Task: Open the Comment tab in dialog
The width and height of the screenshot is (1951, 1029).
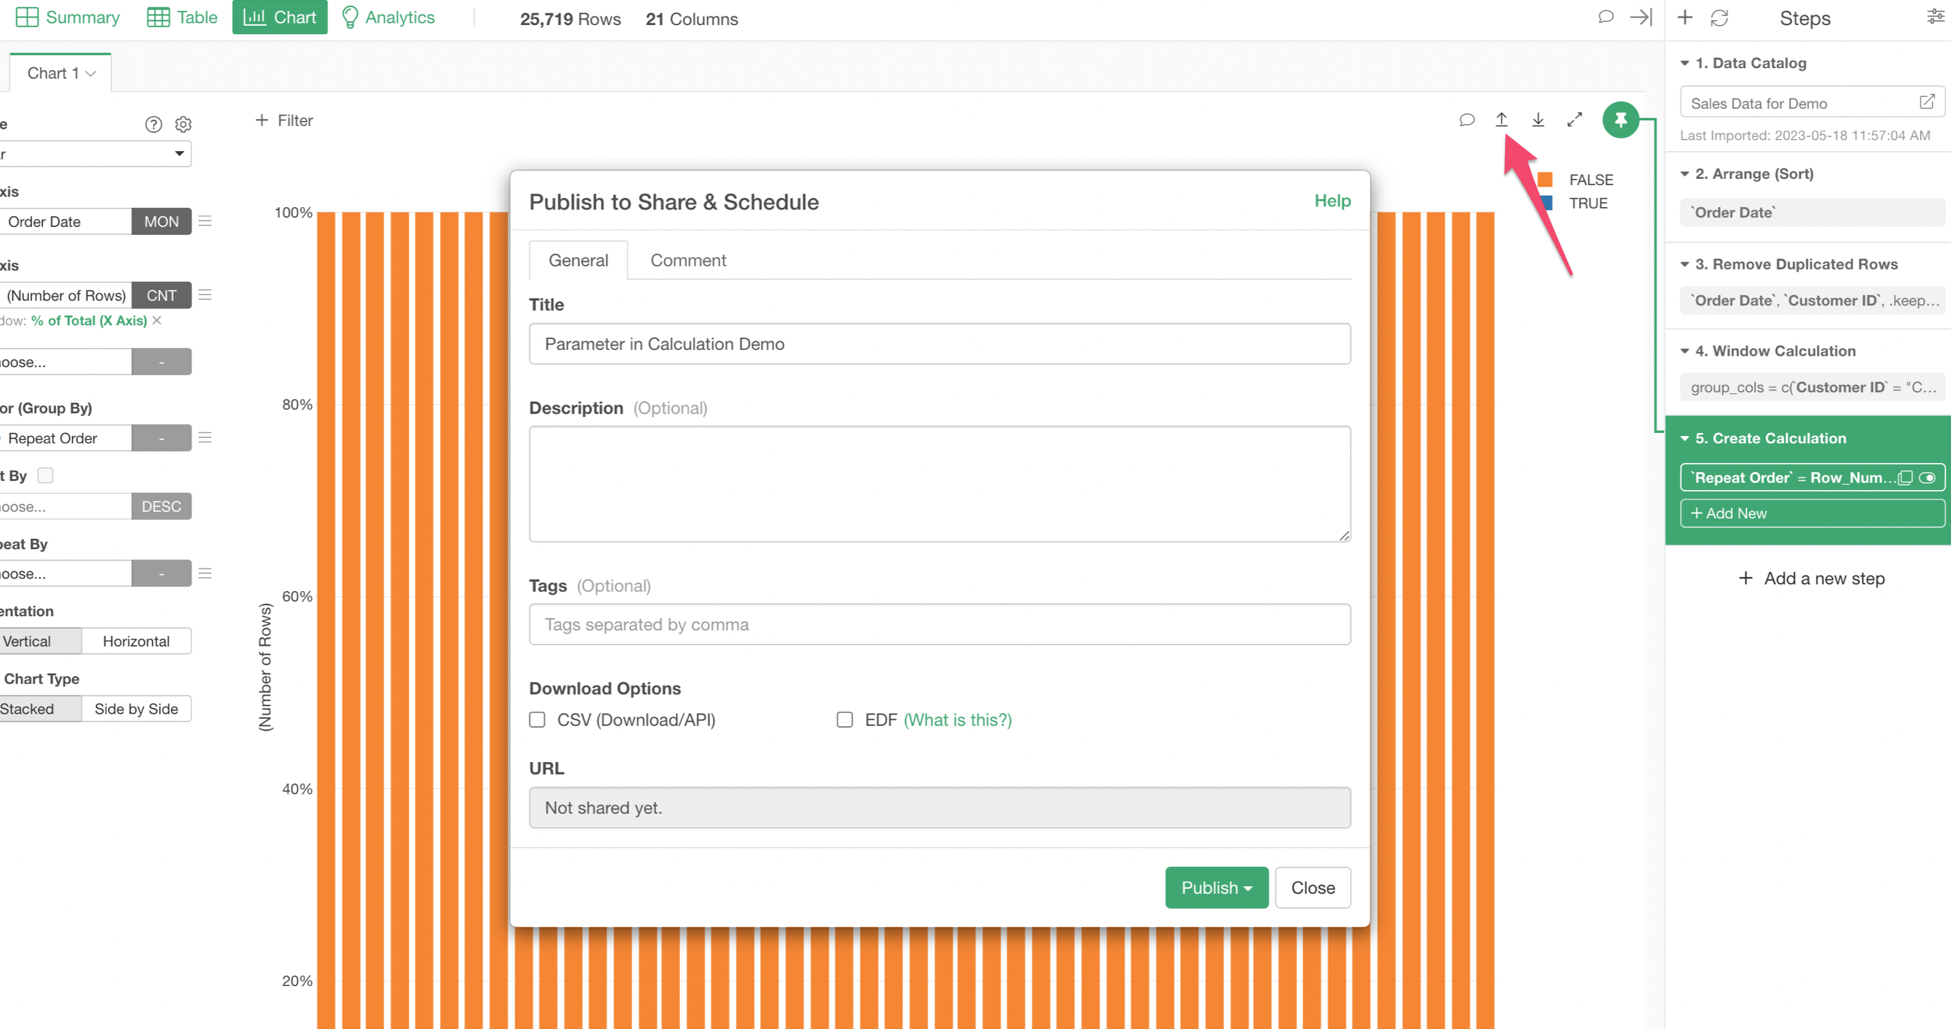Action: pyautogui.click(x=688, y=260)
